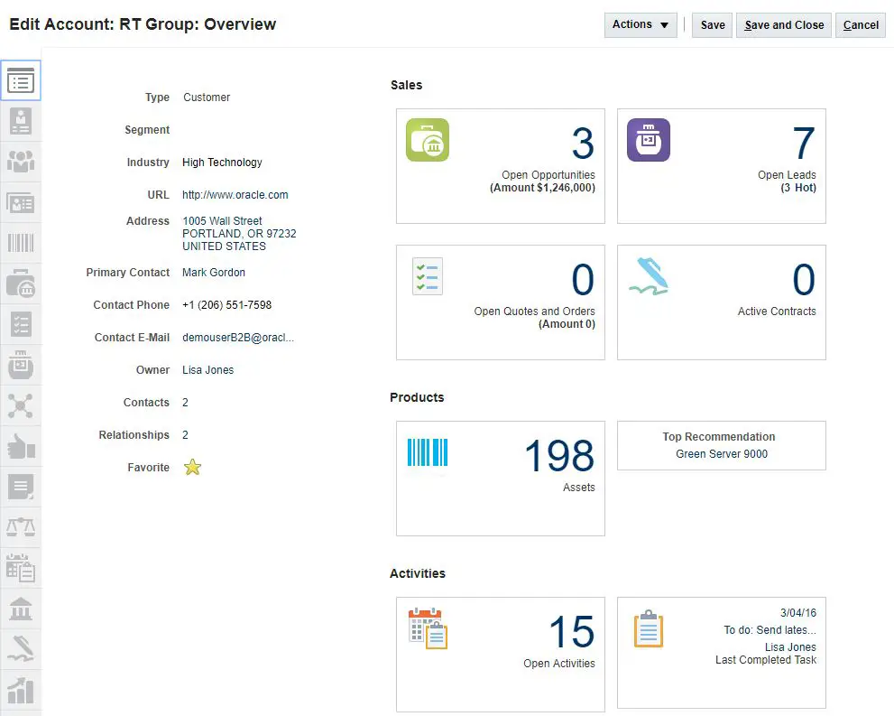Image resolution: width=894 pixels, height=716 pixels.
Task: Open the Overview sidebar tab icon
Action: pos(20,81)
